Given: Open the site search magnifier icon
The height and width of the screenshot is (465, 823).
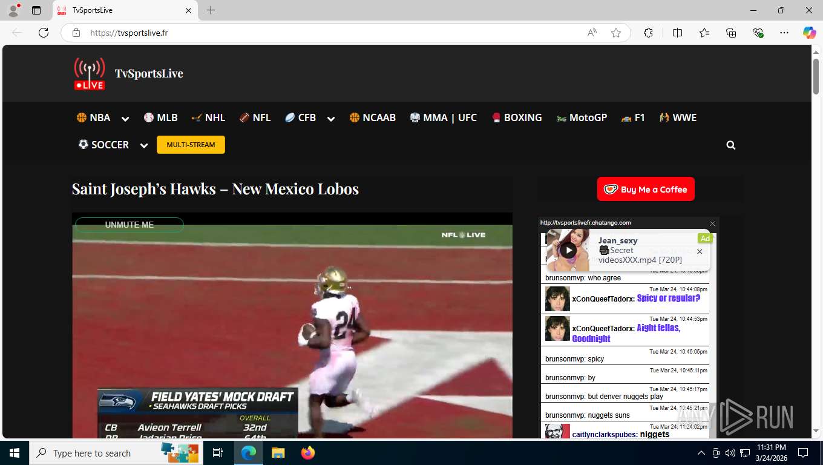Looking at the screenshot, I should click(731, 145).
